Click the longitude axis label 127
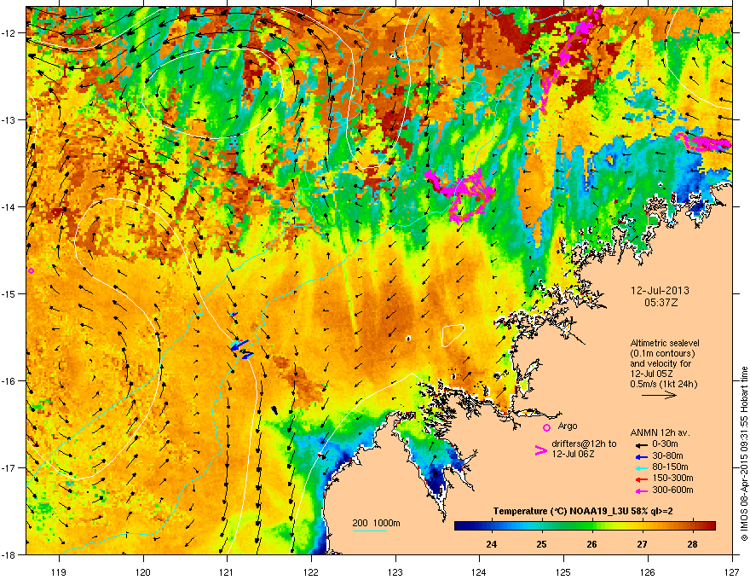Image resolution: width=750 pixels, height=580 pixels. coord(732,571)
